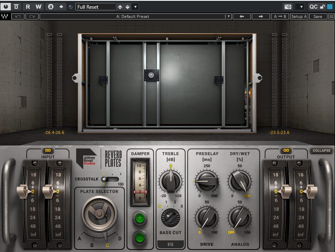Enable Write automation W button
Image resolution: width=335 pixels, height=252 pixels.
38,7
